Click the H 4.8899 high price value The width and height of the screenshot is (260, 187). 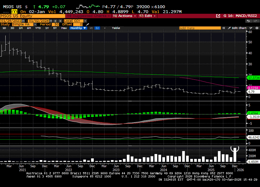point(118,12)
